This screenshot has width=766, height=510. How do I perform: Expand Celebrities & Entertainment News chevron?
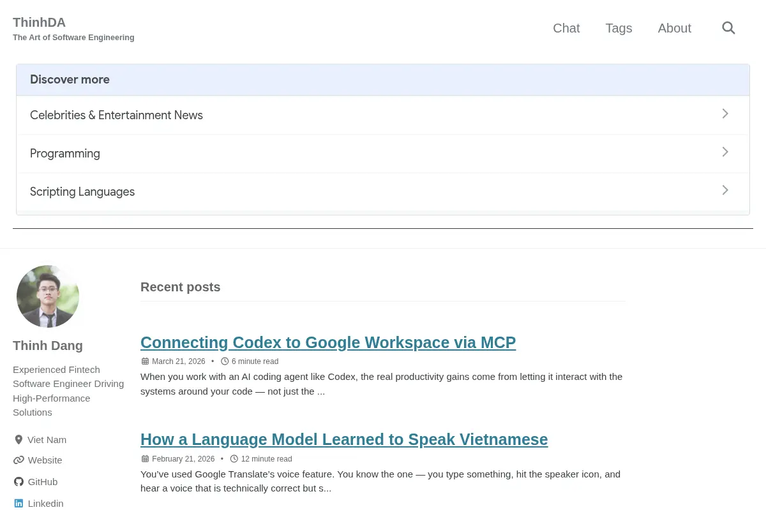(725, 113)
